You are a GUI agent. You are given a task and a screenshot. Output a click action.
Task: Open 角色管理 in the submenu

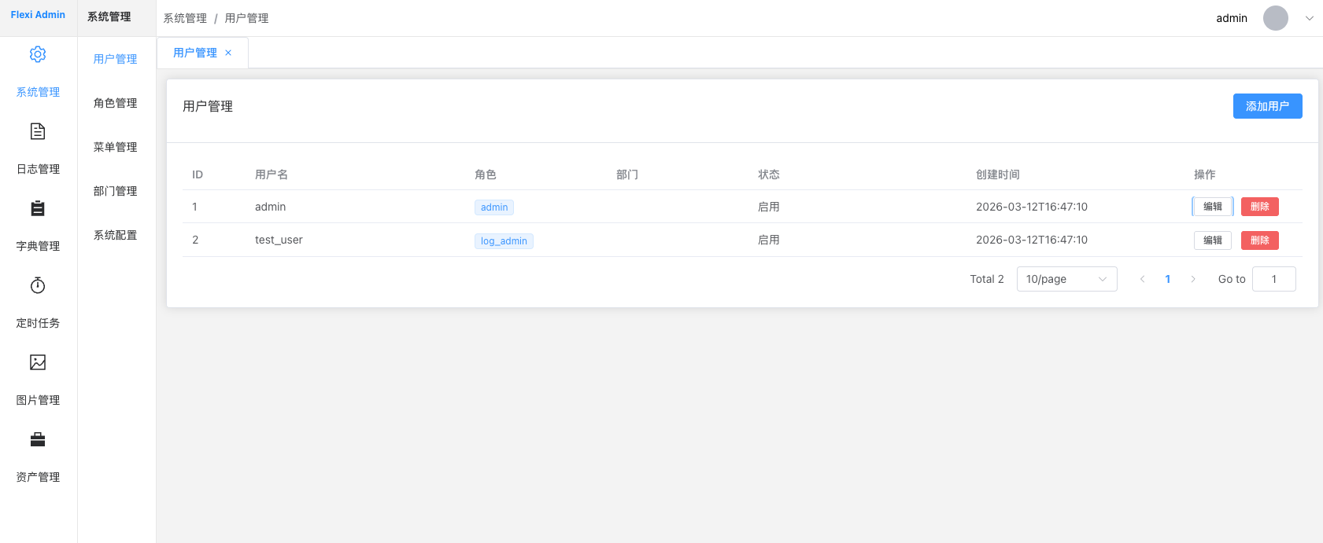pyautogui.click(x=116, y=103)
